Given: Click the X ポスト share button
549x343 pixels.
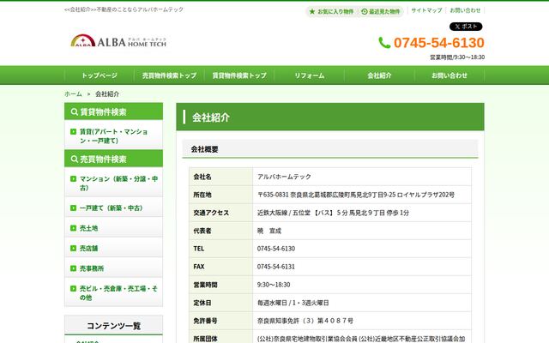Looking at the screenshot, I should (x=466, y=27).
